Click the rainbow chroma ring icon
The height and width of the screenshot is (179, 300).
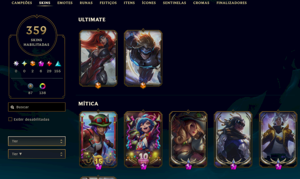[x=42, y=86]
